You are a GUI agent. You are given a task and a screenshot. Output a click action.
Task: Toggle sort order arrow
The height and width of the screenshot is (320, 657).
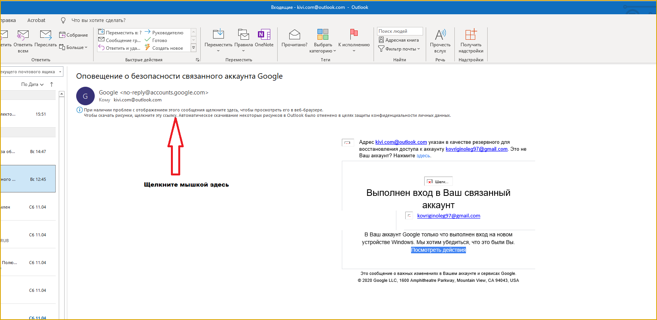click(51, 84)
